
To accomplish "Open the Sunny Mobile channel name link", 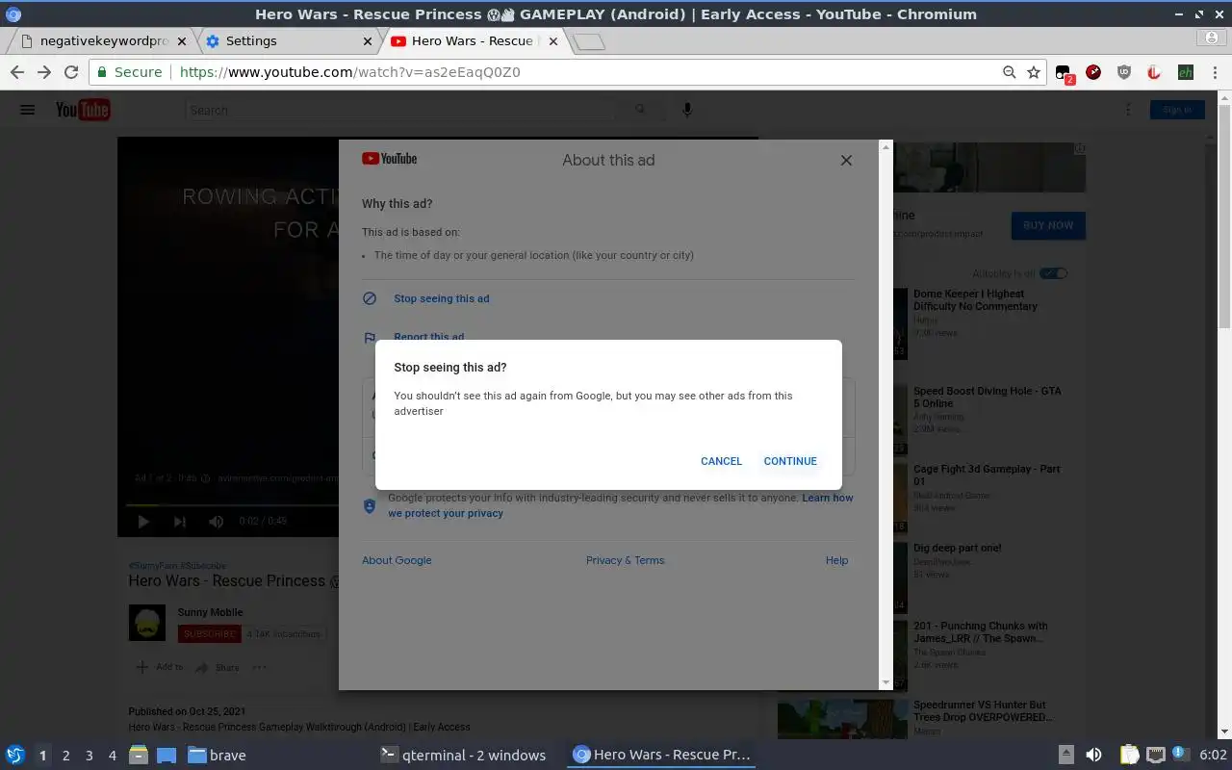I will (x=210, y=612).
